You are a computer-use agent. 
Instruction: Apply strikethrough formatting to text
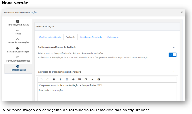73,79
